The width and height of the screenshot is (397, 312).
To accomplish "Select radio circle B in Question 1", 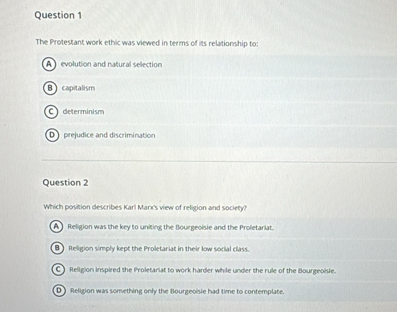I will (50, 88).
